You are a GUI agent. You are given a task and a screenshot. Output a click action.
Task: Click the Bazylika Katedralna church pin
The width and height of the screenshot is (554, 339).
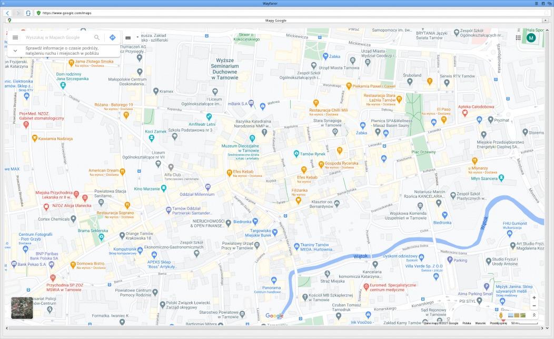[x=264, y=132]
